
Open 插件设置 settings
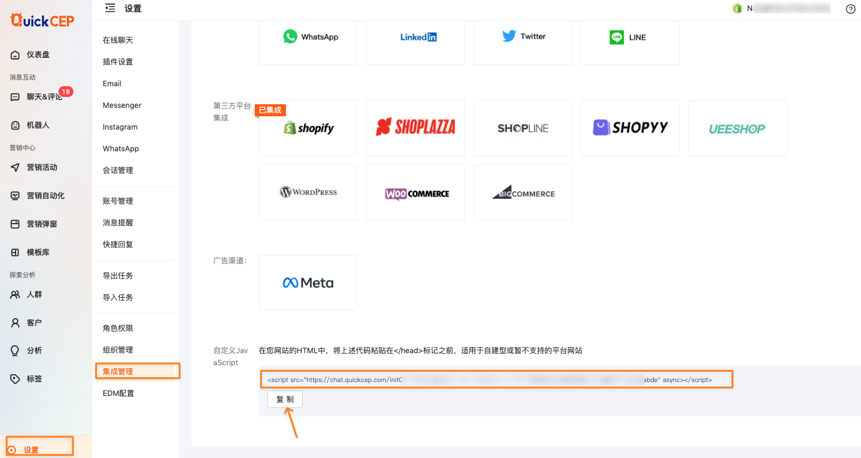pos(118,62)
